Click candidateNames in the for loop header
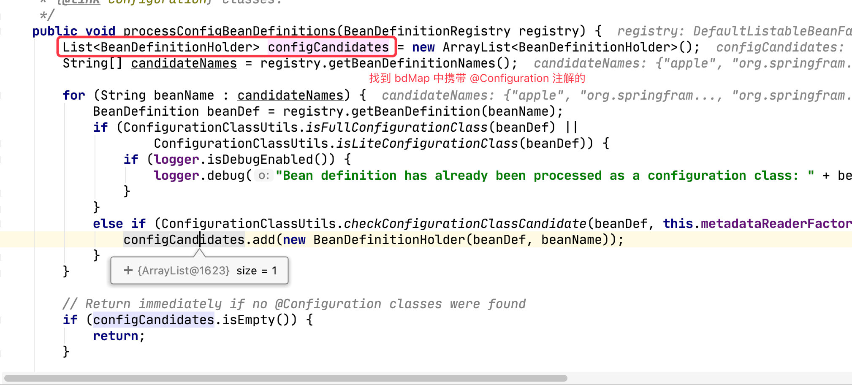852x385 pixels. click(290, 95)
